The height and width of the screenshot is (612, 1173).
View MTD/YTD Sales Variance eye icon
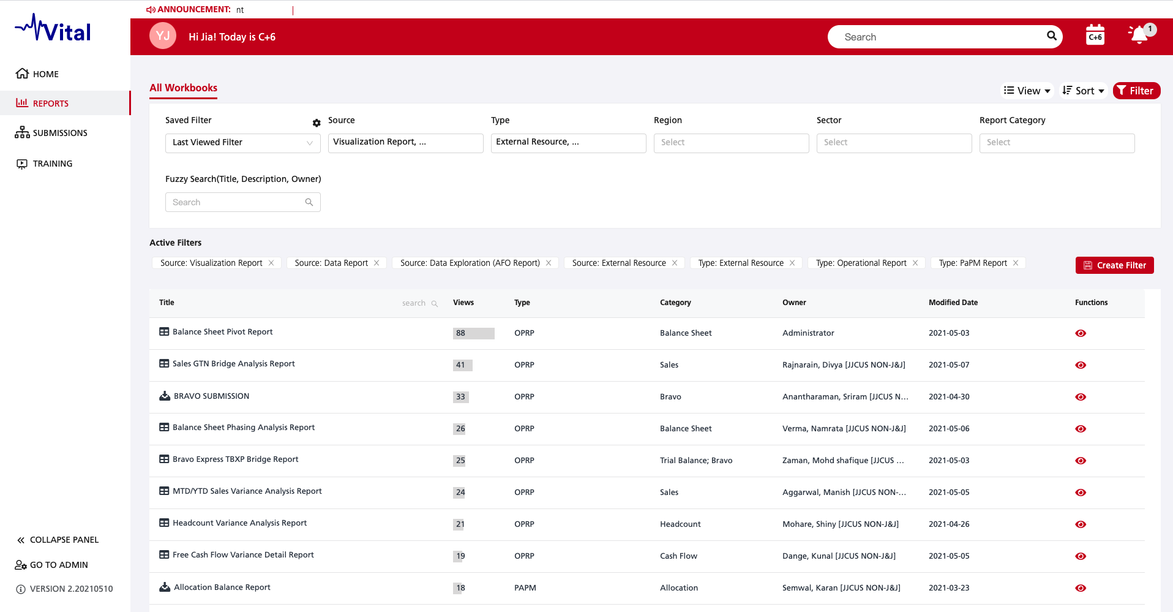[x=1081, y=493]
